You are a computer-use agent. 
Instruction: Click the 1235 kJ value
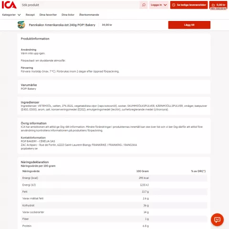(144, 185)
